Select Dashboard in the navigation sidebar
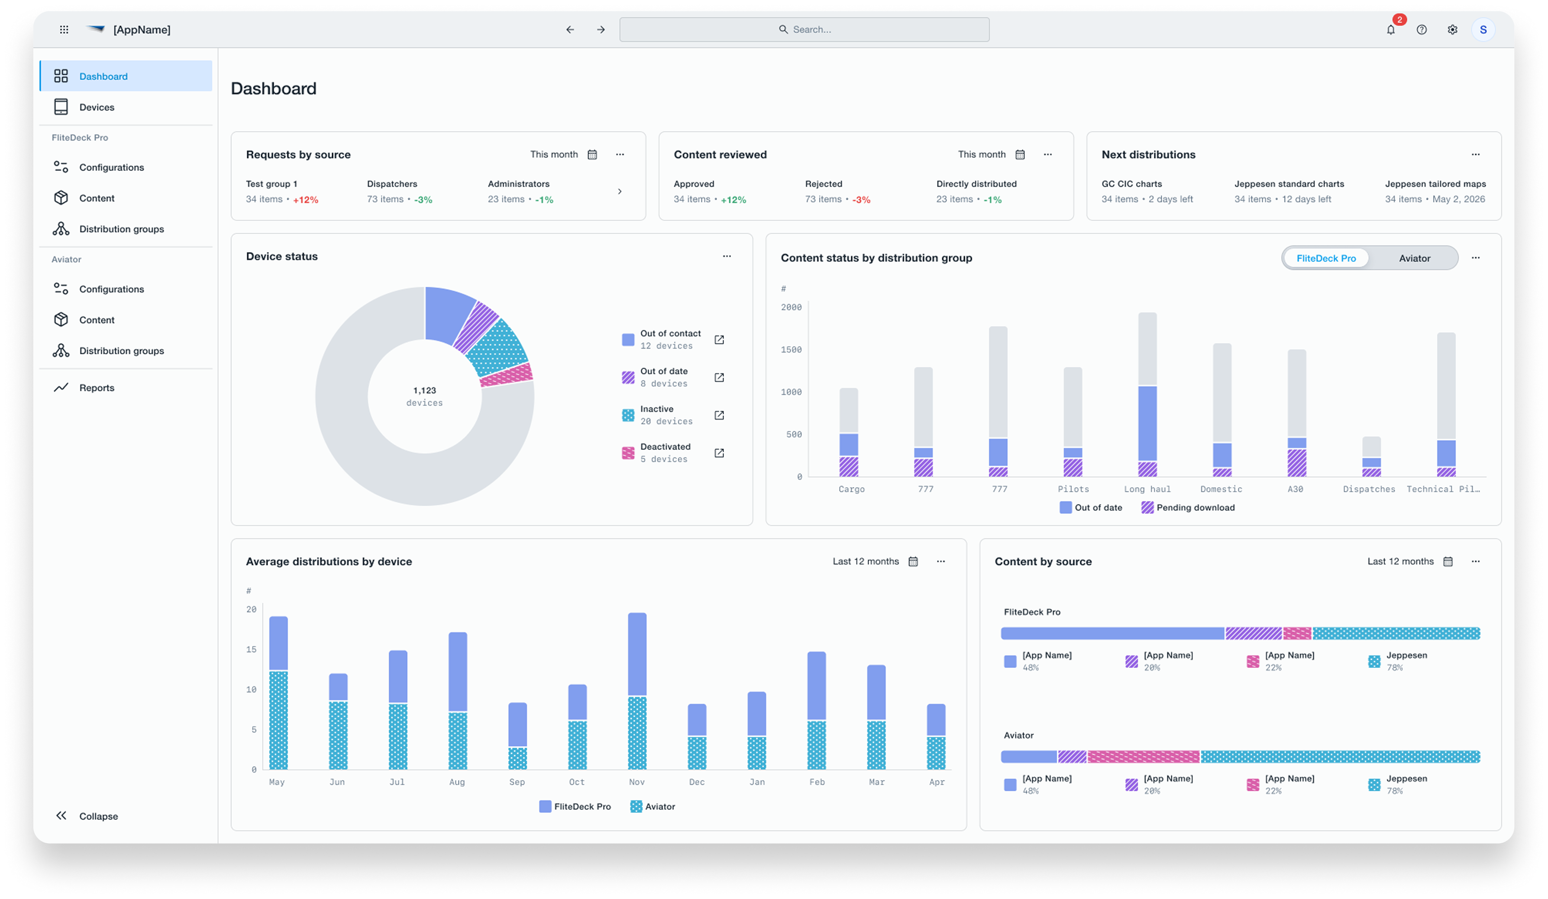The height and width of the screenshot is (899, 1548). [x=103, y=76]
